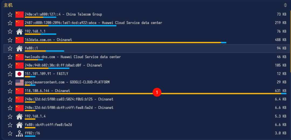This screenshot has width=291, height=140.
Task: Click the 主机 panel header
Action: (8, 5)
